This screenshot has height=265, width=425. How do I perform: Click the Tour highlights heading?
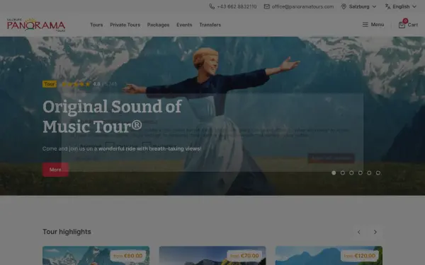pos(67,232)
